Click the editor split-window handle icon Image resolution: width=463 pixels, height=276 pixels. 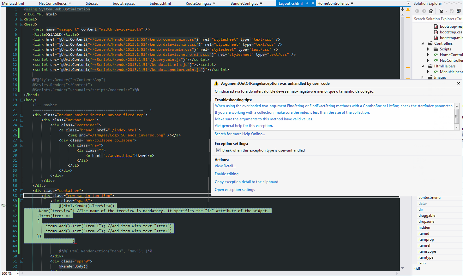pyautogui.click(x=402, y=9)
